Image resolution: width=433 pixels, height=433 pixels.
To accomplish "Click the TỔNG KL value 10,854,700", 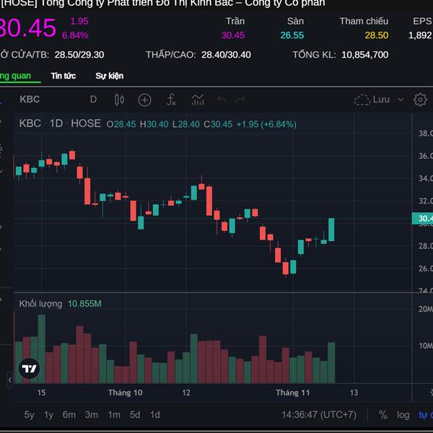I will point(364,55).
